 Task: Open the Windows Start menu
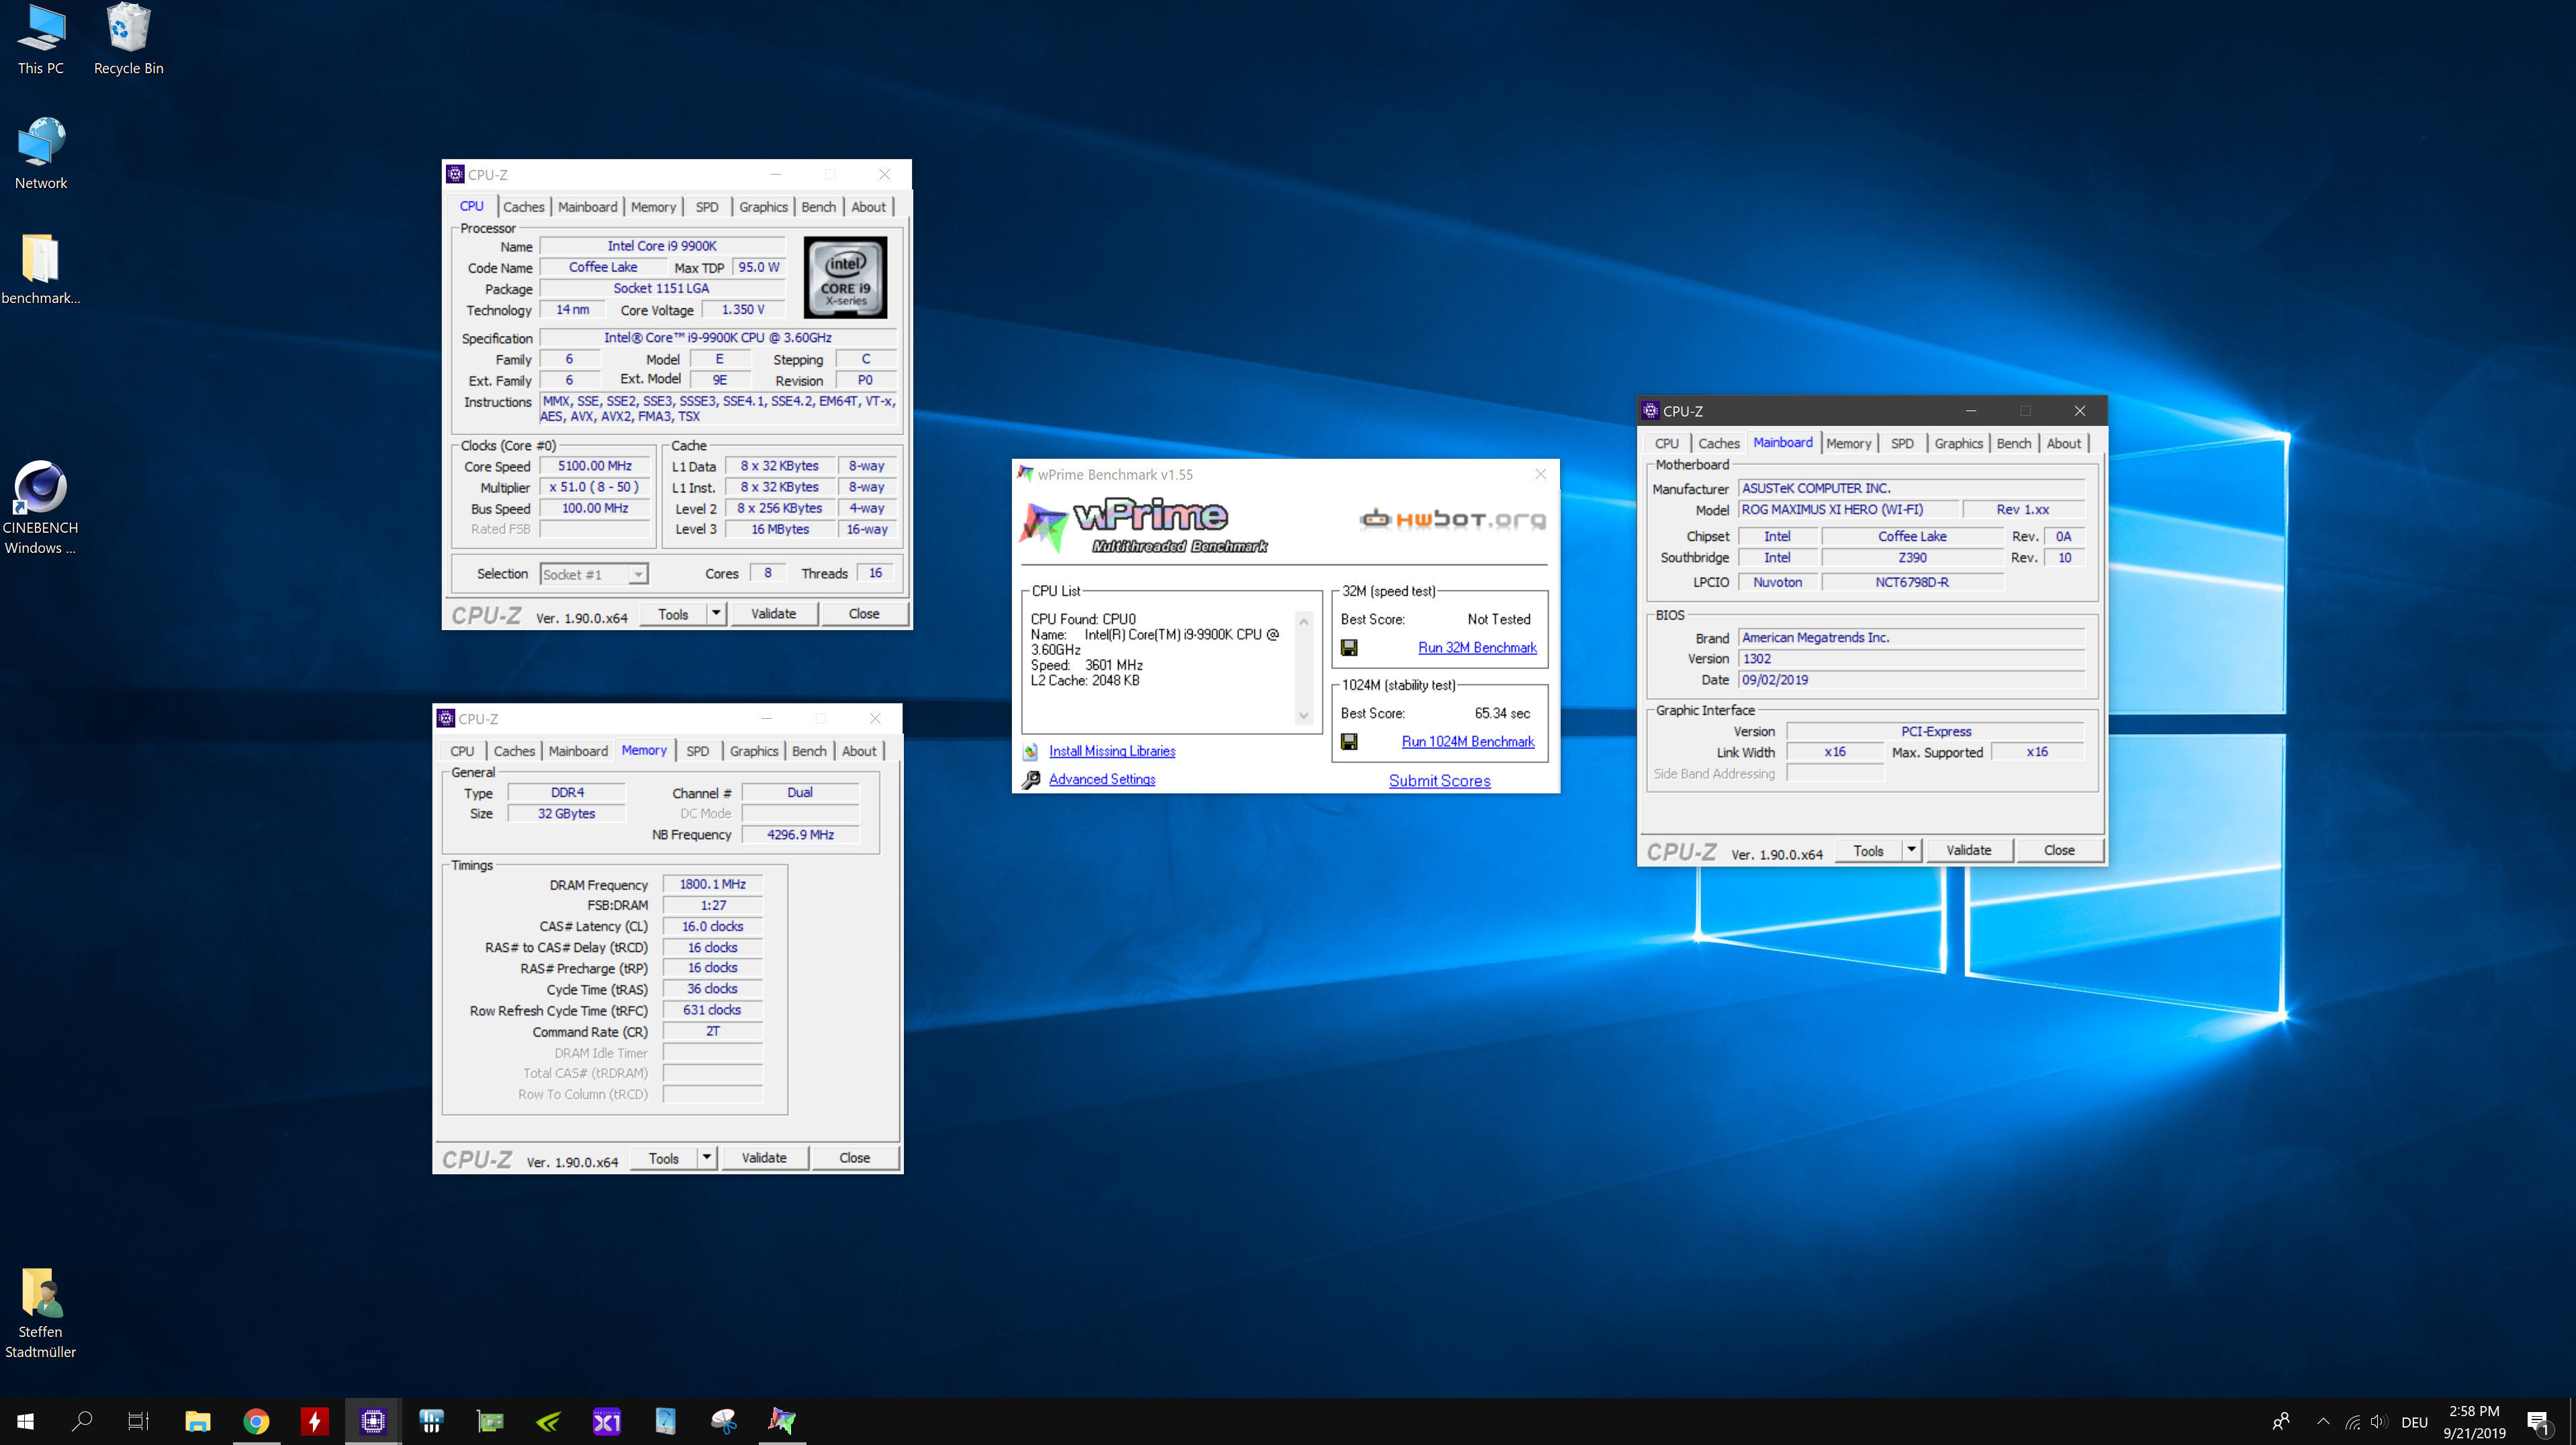tap(26, 1421)
